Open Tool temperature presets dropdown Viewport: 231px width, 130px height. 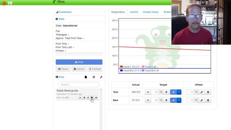179,92
